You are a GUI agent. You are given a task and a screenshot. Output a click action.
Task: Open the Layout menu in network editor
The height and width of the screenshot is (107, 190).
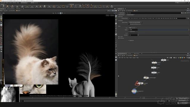tap(134, 58)
